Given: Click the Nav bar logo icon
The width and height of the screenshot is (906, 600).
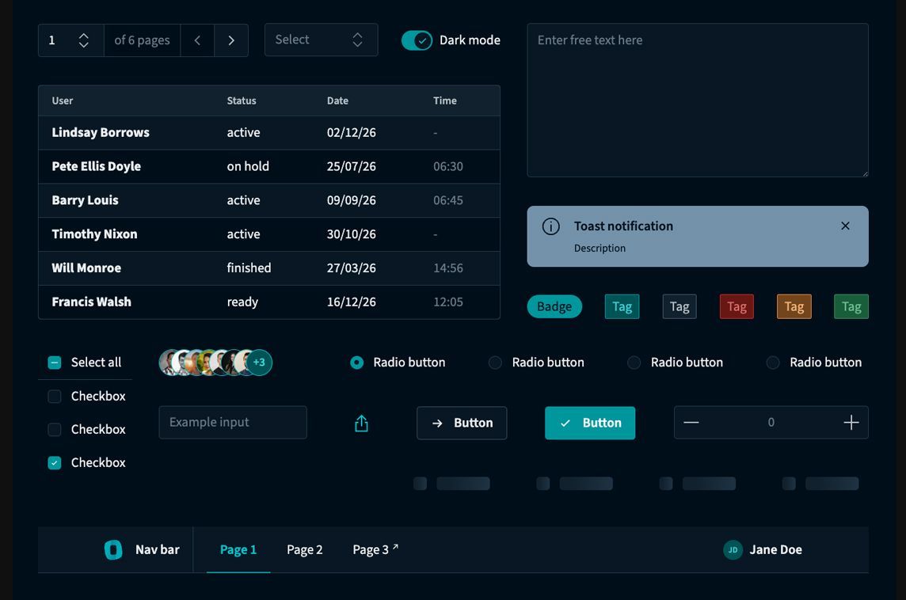Looking at the screenshot, I should click(113, 550).
